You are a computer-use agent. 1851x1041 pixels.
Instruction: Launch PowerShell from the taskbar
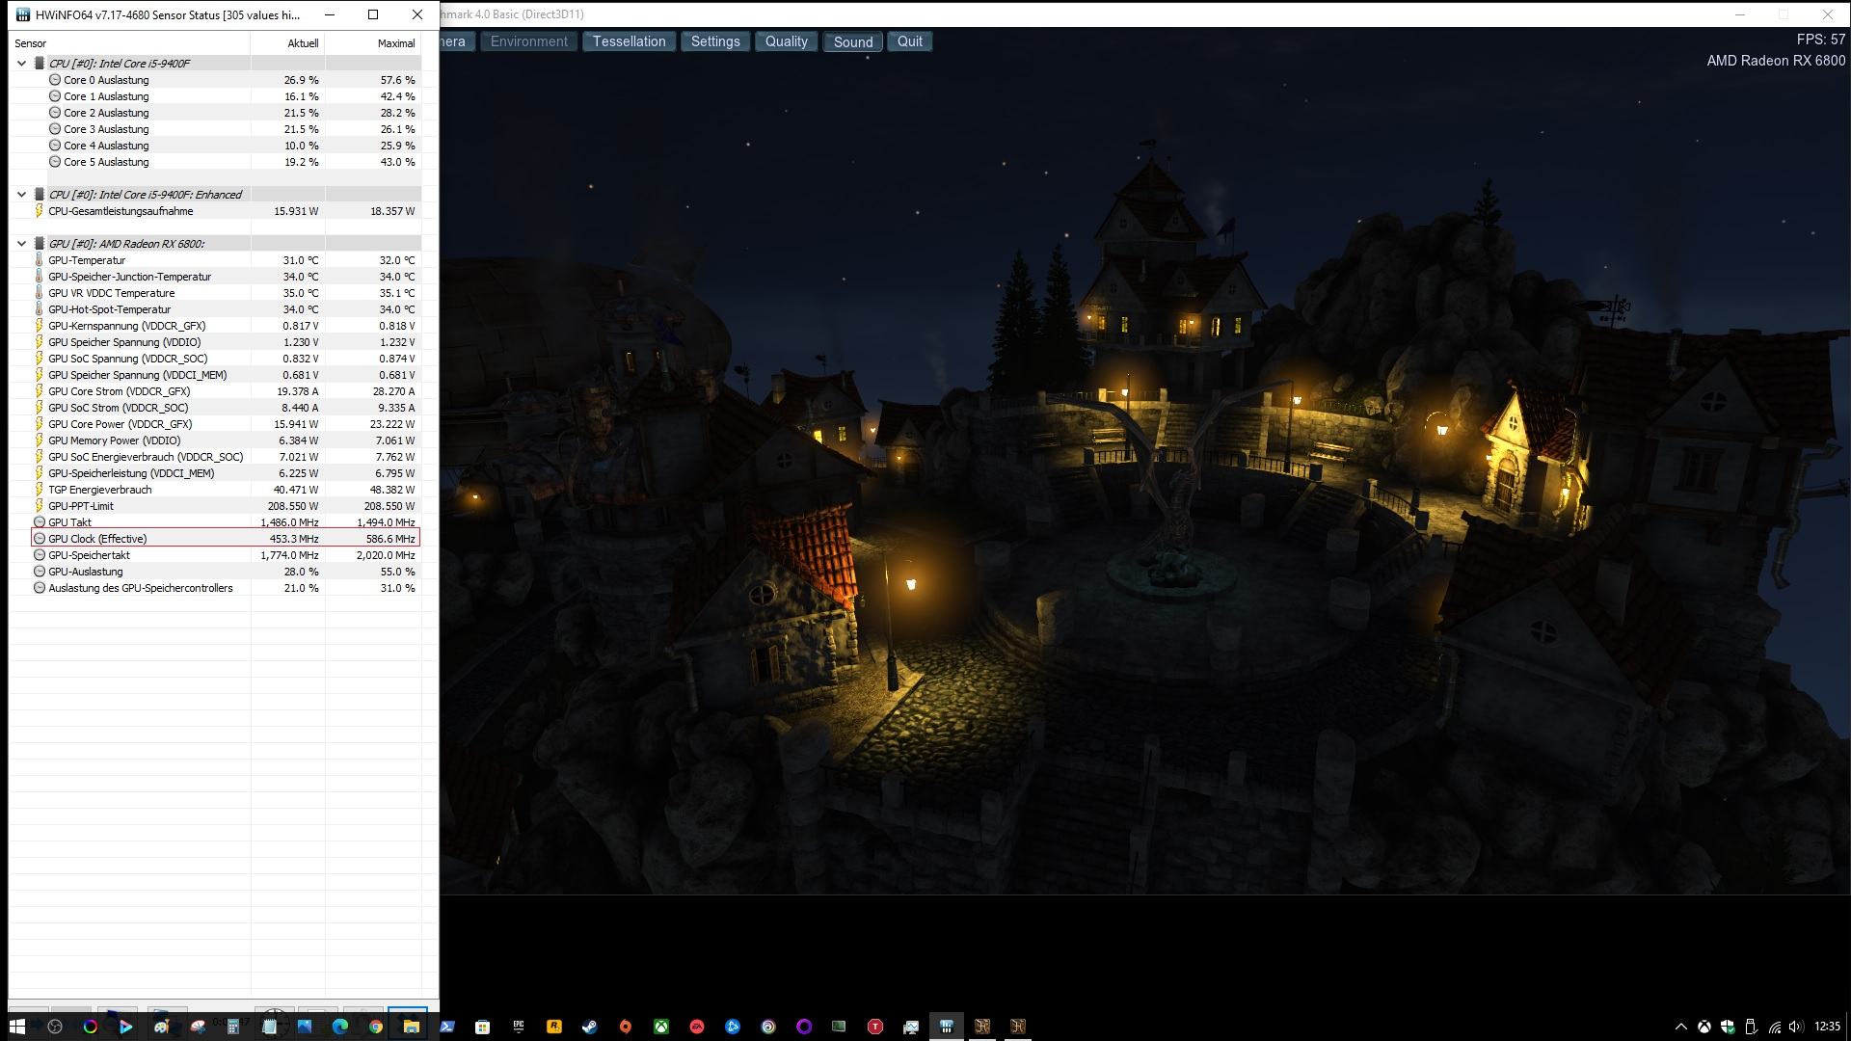(x=447, y=1027)
